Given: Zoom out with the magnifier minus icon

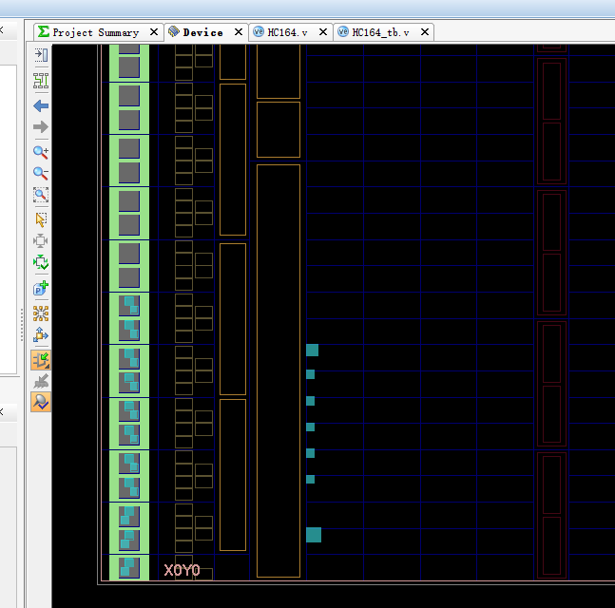Looking at the screenshot, I should click(x=41, y=173).
